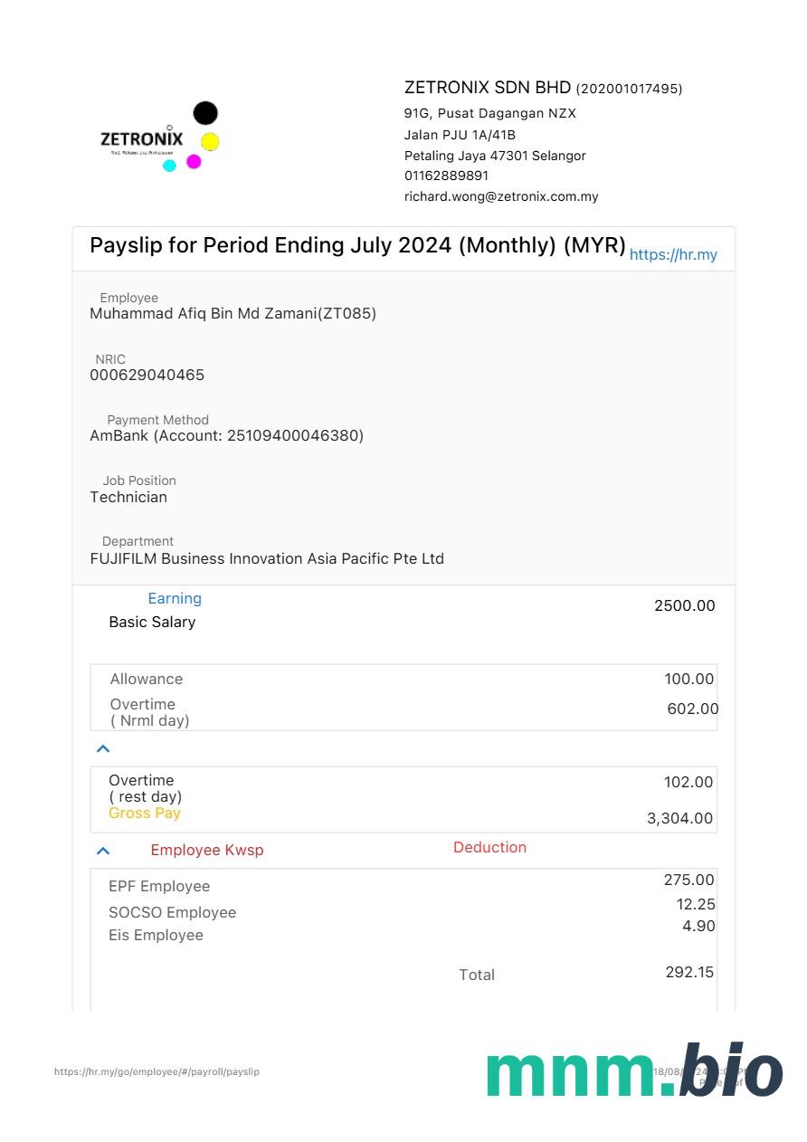Collapse the Employee Kwsp section chevron
807x1142 pixels.
[103, 851]
